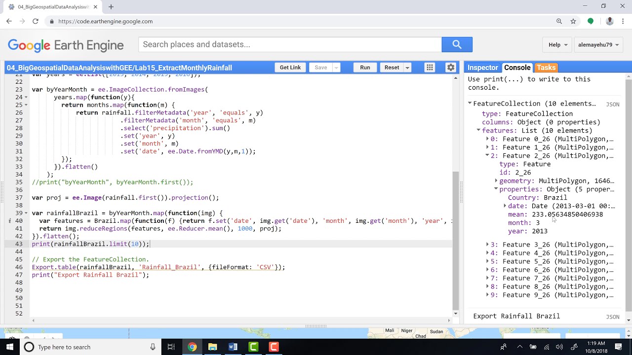Click the Windows taskbar search box
632x355 pixels.
(x=90, y=347)
